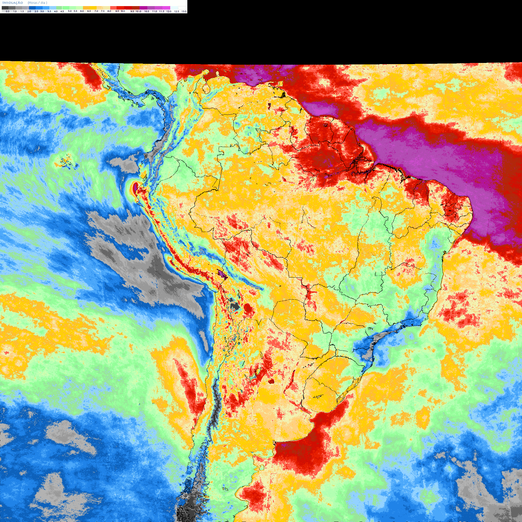The height and width of the screenshot is (522, 522).
Task: Click the '8.0' legend value
Action: tap(109, 11)
